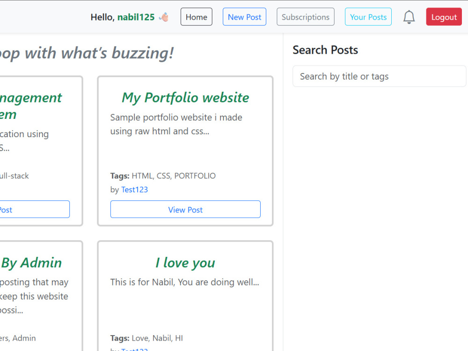Click the Home navigation button
This screenshot has height=351, width=468.
196,16
